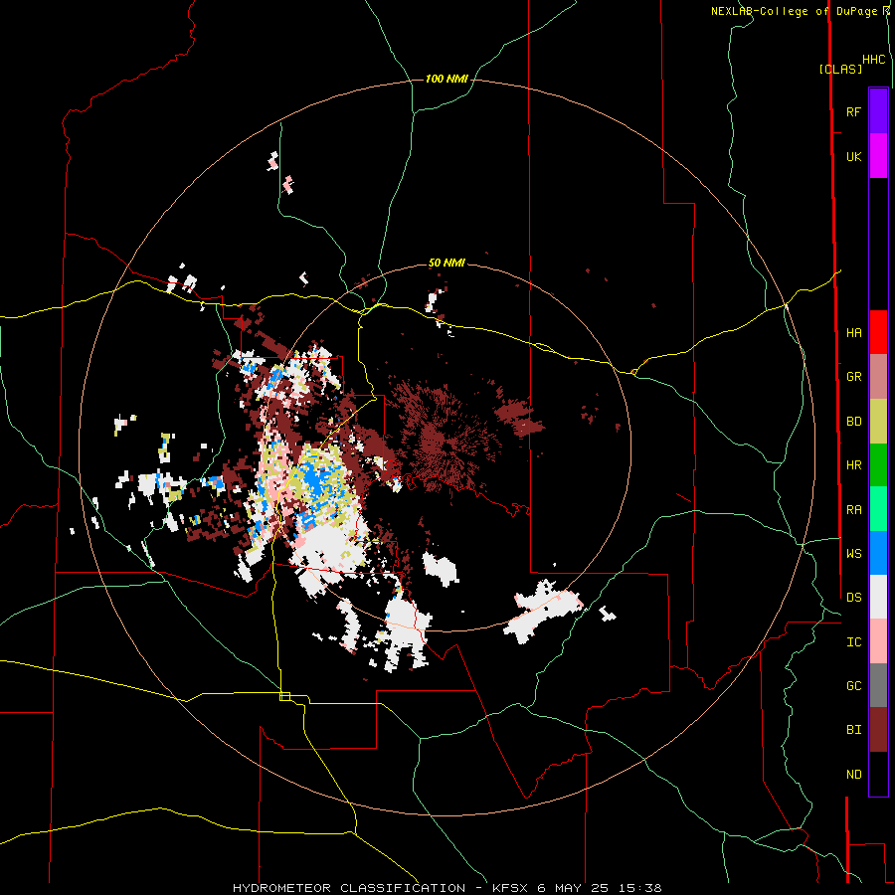Click the BD legend label
This screenshot has width=895, height=895.
[x=853, y=422]
